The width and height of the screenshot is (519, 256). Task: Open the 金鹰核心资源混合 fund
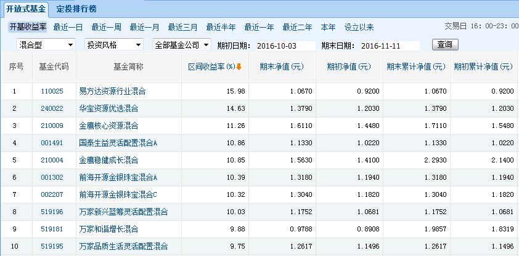(x=108, y=126)
